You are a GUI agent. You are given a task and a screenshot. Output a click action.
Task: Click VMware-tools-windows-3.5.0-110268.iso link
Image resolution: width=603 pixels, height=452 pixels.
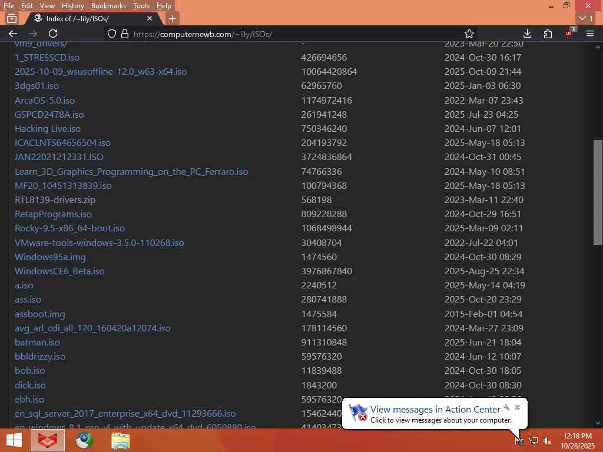(x=99, y=243)
